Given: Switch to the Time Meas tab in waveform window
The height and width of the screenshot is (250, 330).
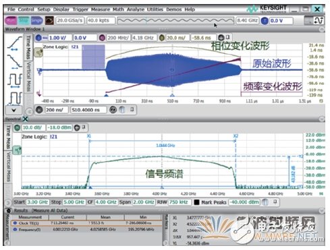Looking at the screenshot, I should [x=28, y=47].
